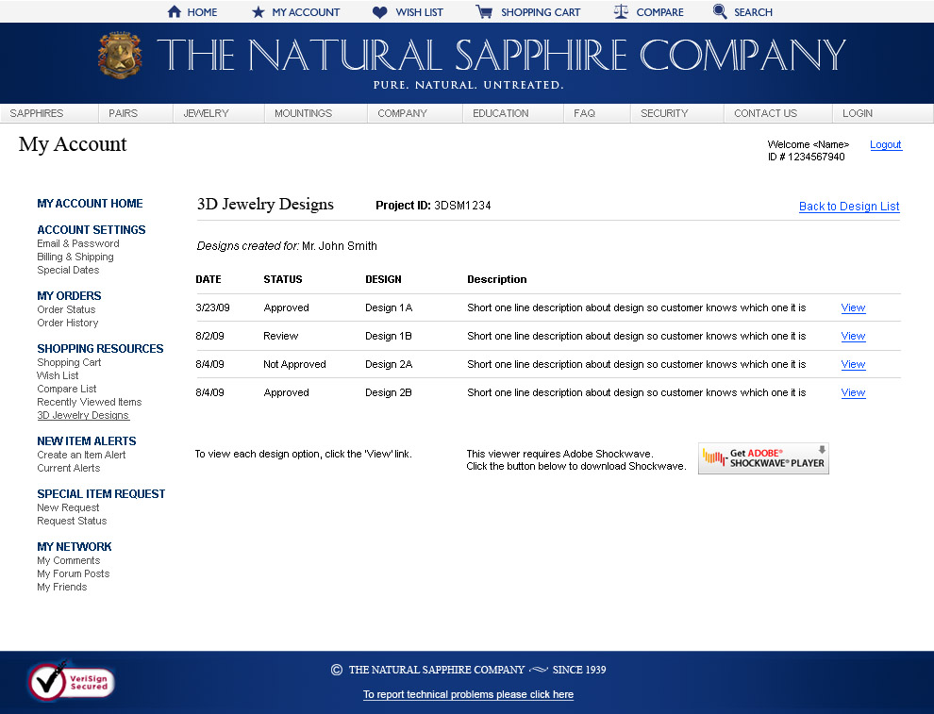The height and width of the screenshot is (714, 934).
Task: View Design 1A
Action: click(853, 307)
